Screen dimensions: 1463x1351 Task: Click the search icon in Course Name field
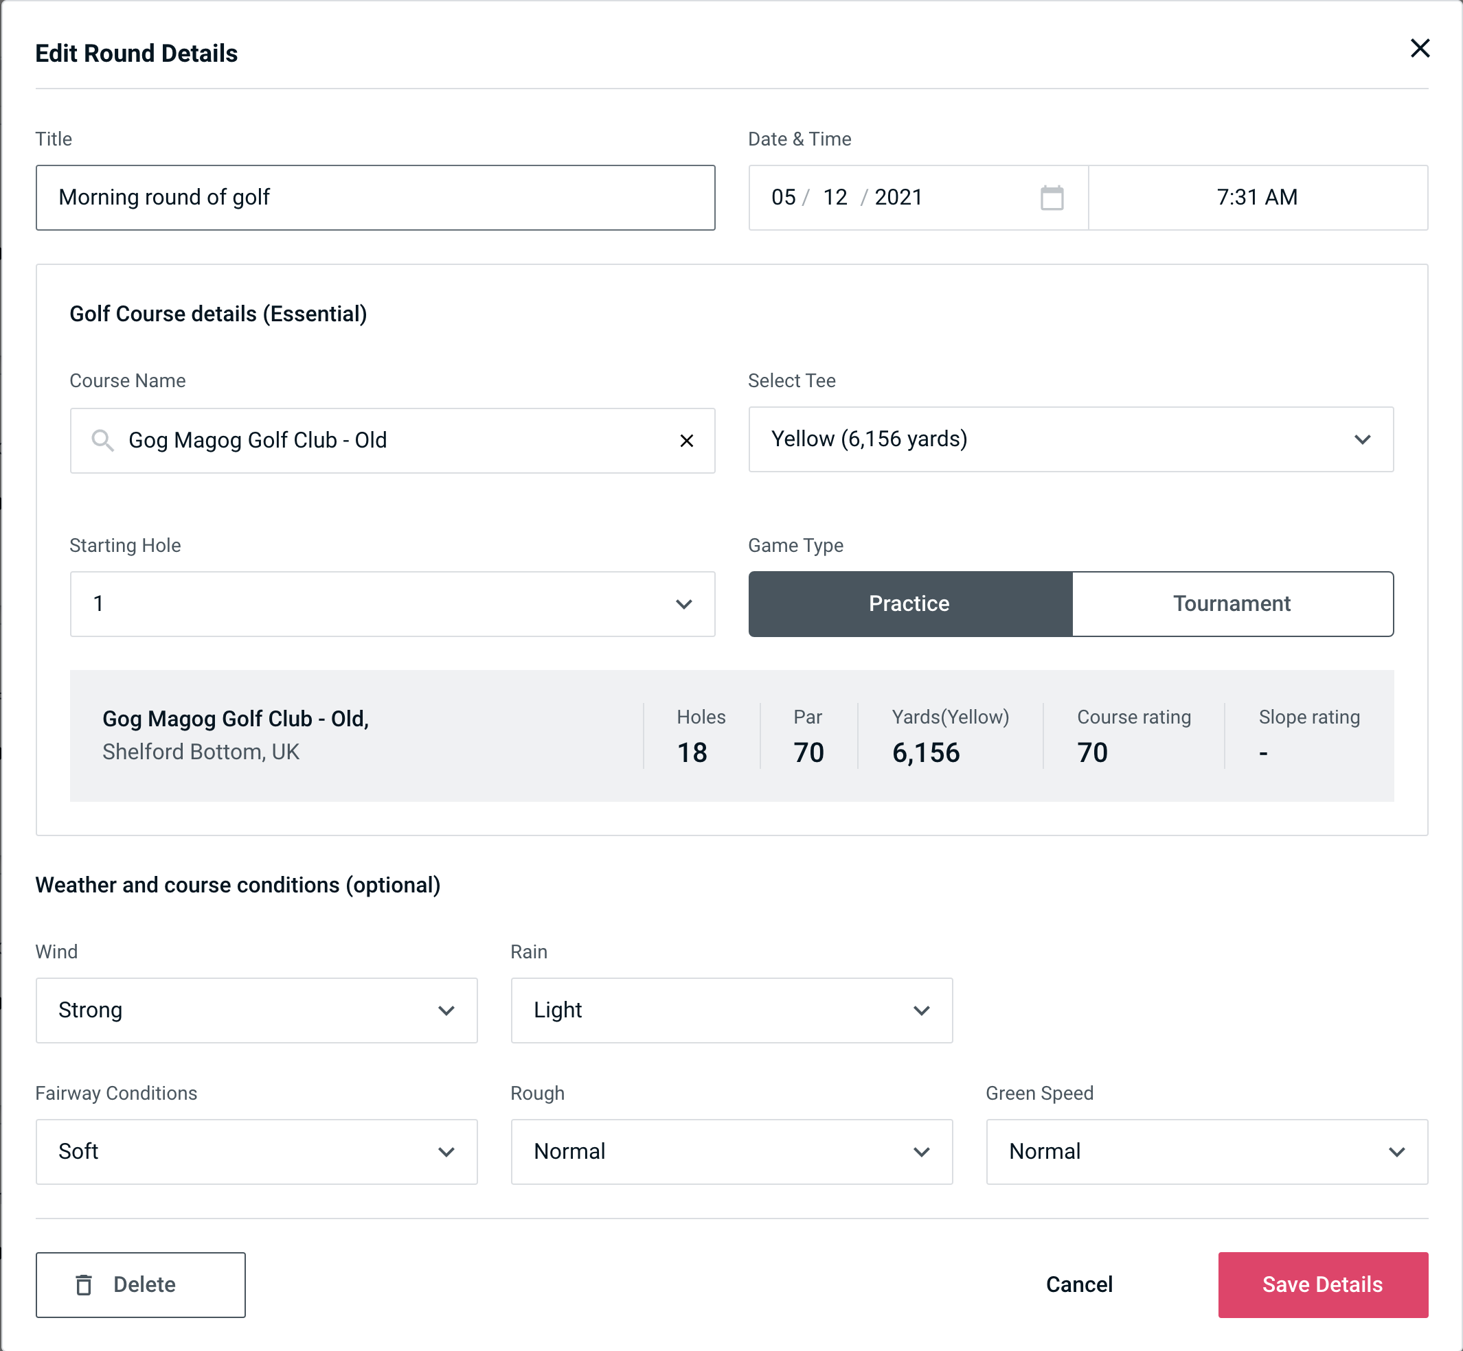point(102,441)
